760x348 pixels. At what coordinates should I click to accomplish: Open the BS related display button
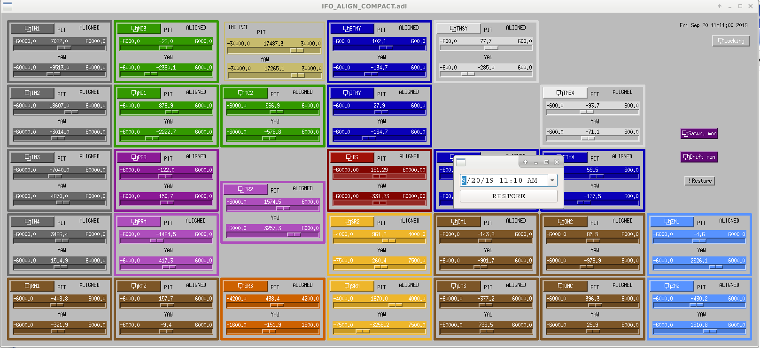tap(352, 157)
